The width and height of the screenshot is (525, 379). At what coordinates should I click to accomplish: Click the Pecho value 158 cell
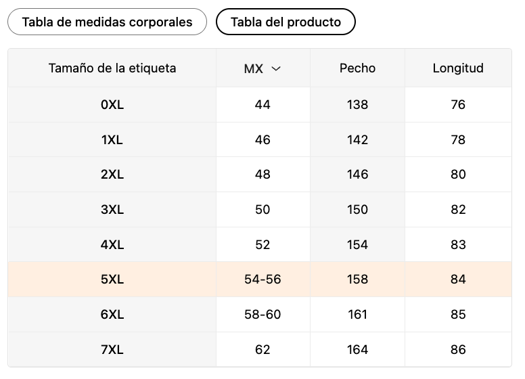point(357,280)
